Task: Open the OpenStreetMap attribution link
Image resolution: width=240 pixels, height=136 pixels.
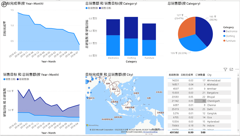Action: coord(150,132)
